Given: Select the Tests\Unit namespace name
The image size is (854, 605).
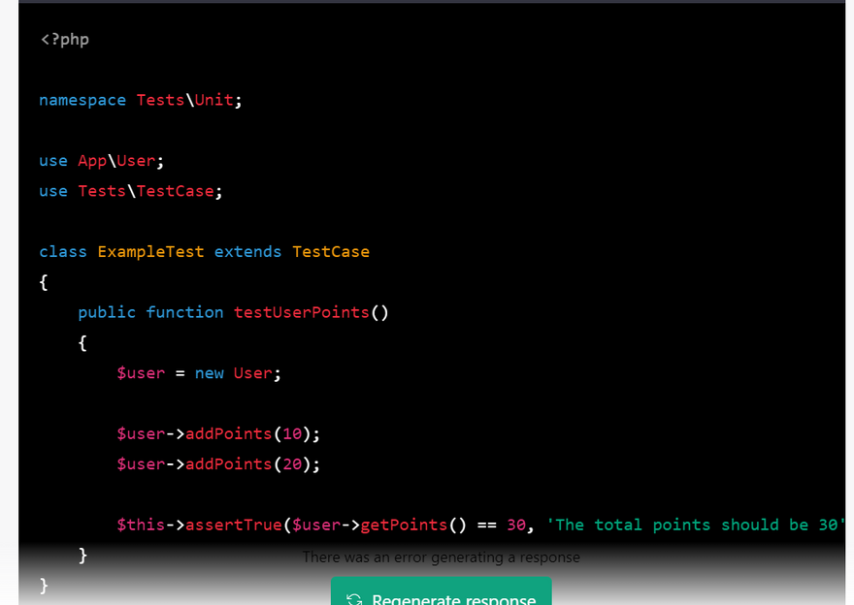Looking at the screenshot, I should [x=184, y=100].
